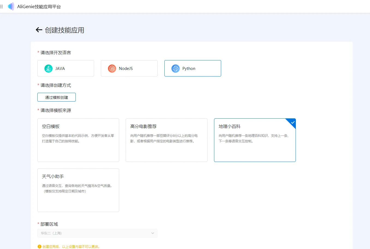
Task: Open the apps grid menu icon
Action: (1, 7)
